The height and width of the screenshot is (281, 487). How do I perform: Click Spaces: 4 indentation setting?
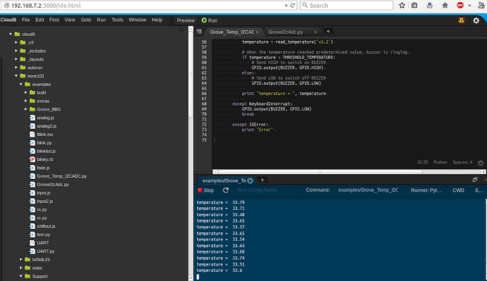point(462,163)
